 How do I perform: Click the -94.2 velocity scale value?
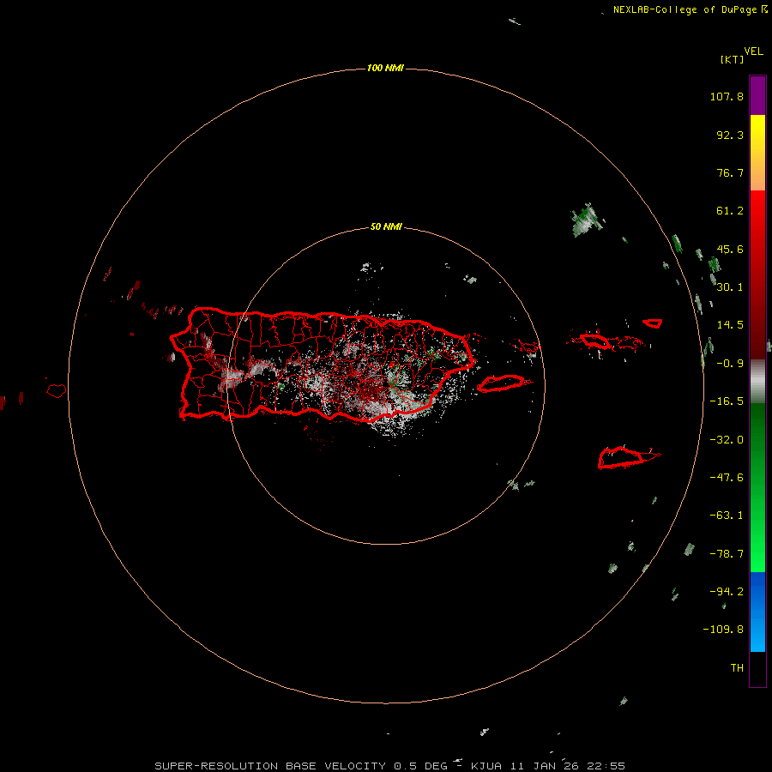pos(727,592)
